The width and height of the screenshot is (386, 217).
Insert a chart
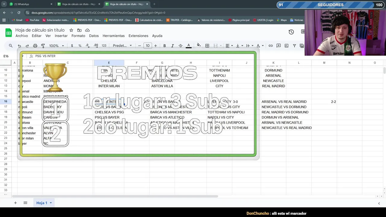(286, 46)
